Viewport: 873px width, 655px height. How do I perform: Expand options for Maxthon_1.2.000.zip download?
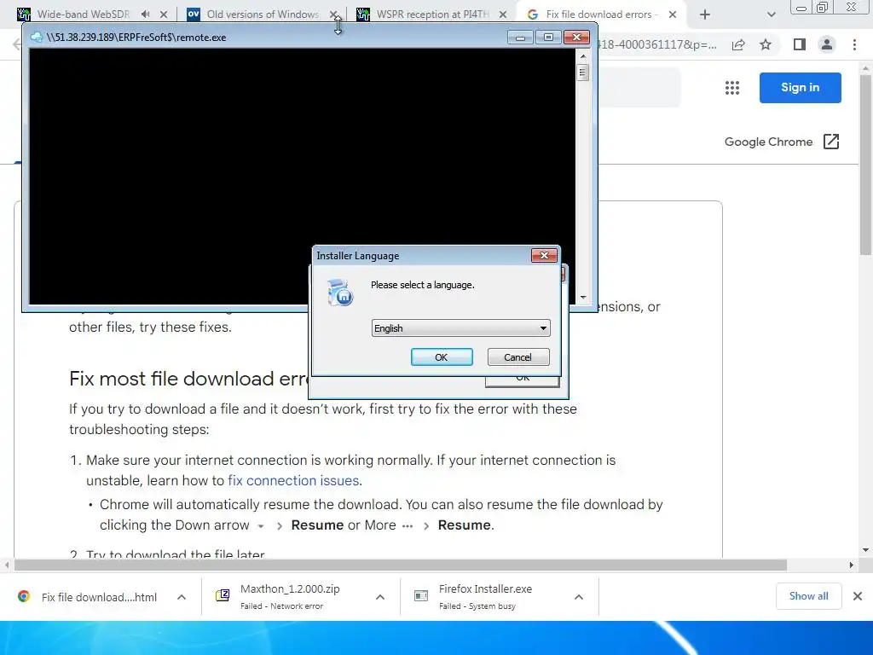pos(380,597)
